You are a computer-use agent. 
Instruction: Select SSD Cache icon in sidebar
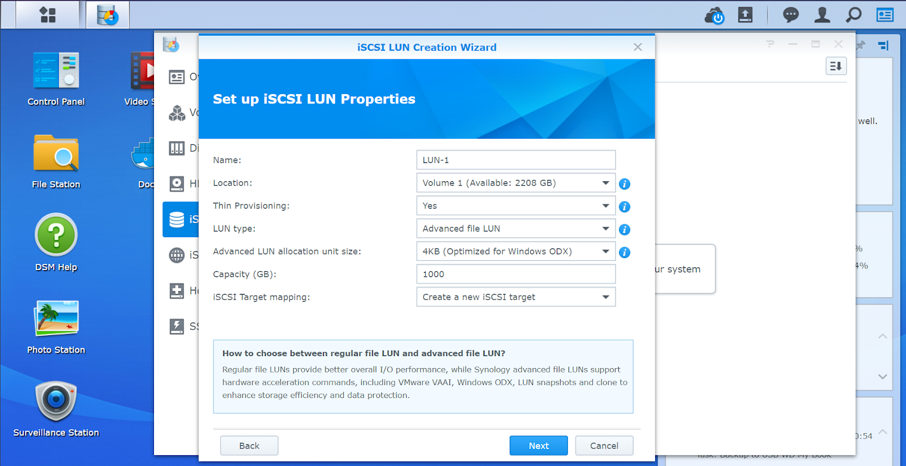click(x=177, y=326)
